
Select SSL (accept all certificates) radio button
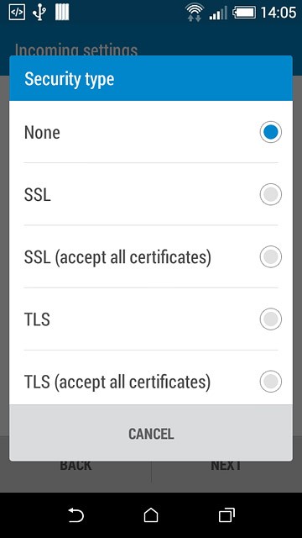click(270, 256)
